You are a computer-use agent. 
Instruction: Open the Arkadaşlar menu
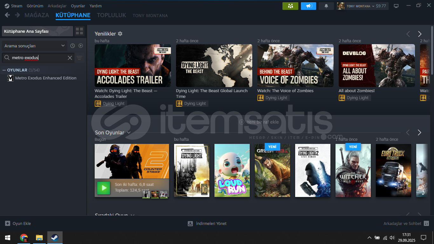click(57, 6)
